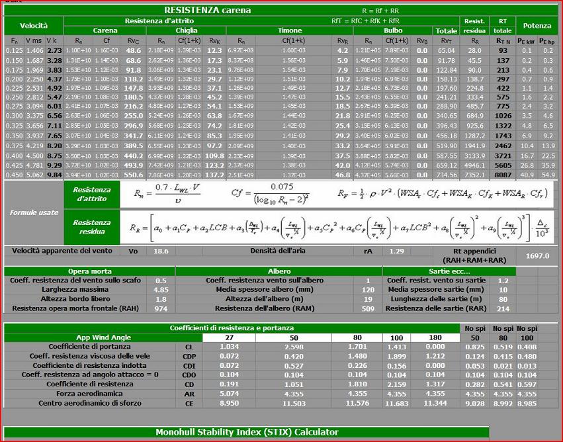This screenshot has height=442, width=563.
Task: Edit the Larghezza massima value 4.85
Action: coord(161,289)
